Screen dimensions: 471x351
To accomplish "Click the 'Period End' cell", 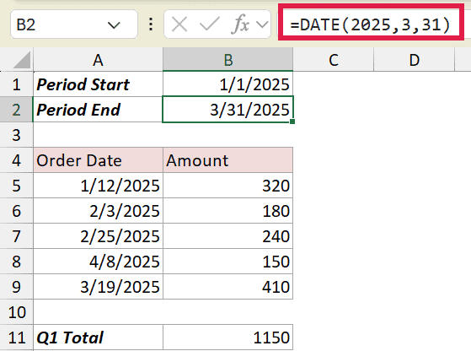I will click(x=98, y=110).
